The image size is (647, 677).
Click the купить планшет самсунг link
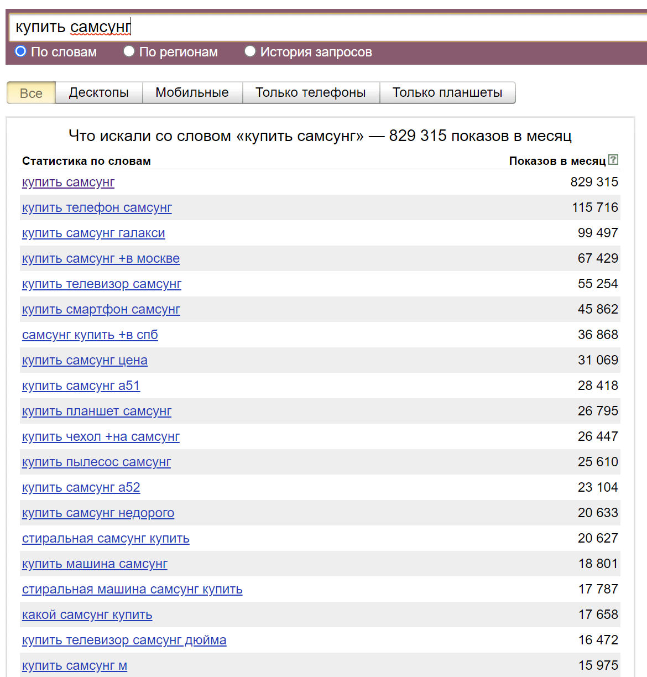coord(97,411)
